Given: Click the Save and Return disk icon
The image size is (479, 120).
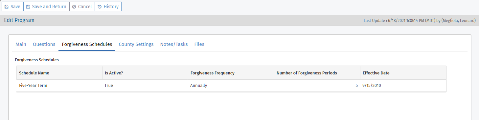Looking at the screenshot, I should (x=28, y=7).
